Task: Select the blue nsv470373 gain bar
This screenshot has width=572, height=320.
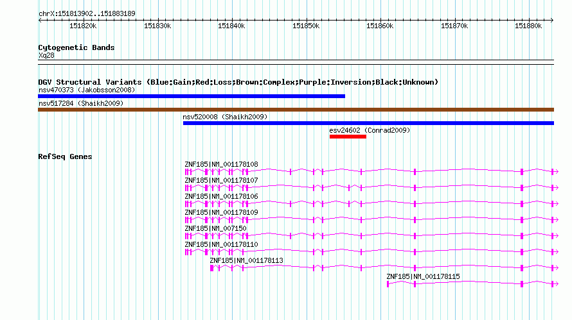Action: coord(192,96)
